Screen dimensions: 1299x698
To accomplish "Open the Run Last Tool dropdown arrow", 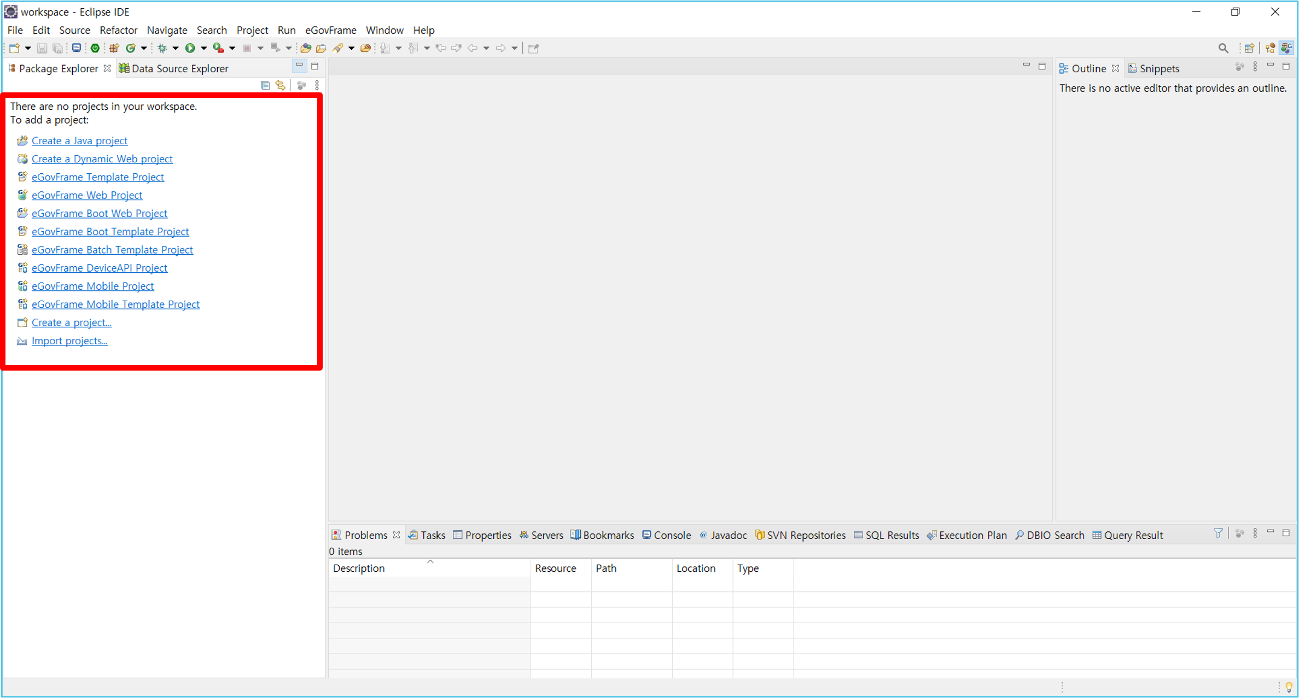I will tap(232, 48).
